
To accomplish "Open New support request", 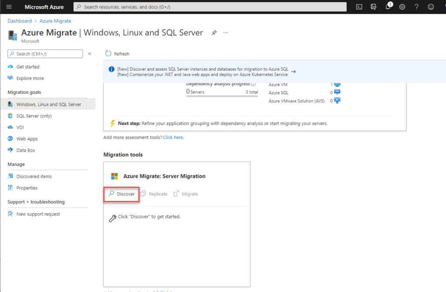I will [x=38, y=214].
